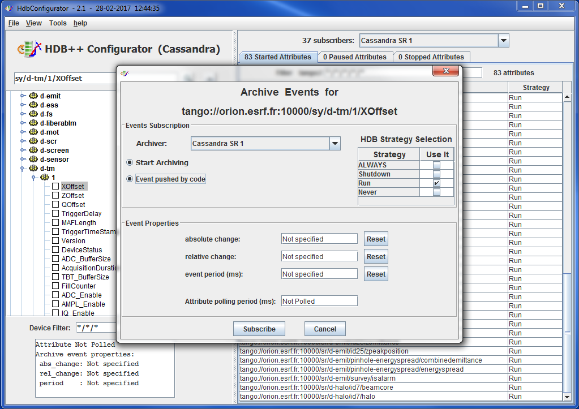Click the HDB++ Configurator logo icon
The width and height of the screenshot is (579, 409).
[29, 49]
